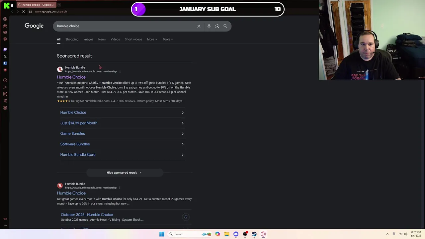Switch to the Videos tab

click(x=115, y=40)
